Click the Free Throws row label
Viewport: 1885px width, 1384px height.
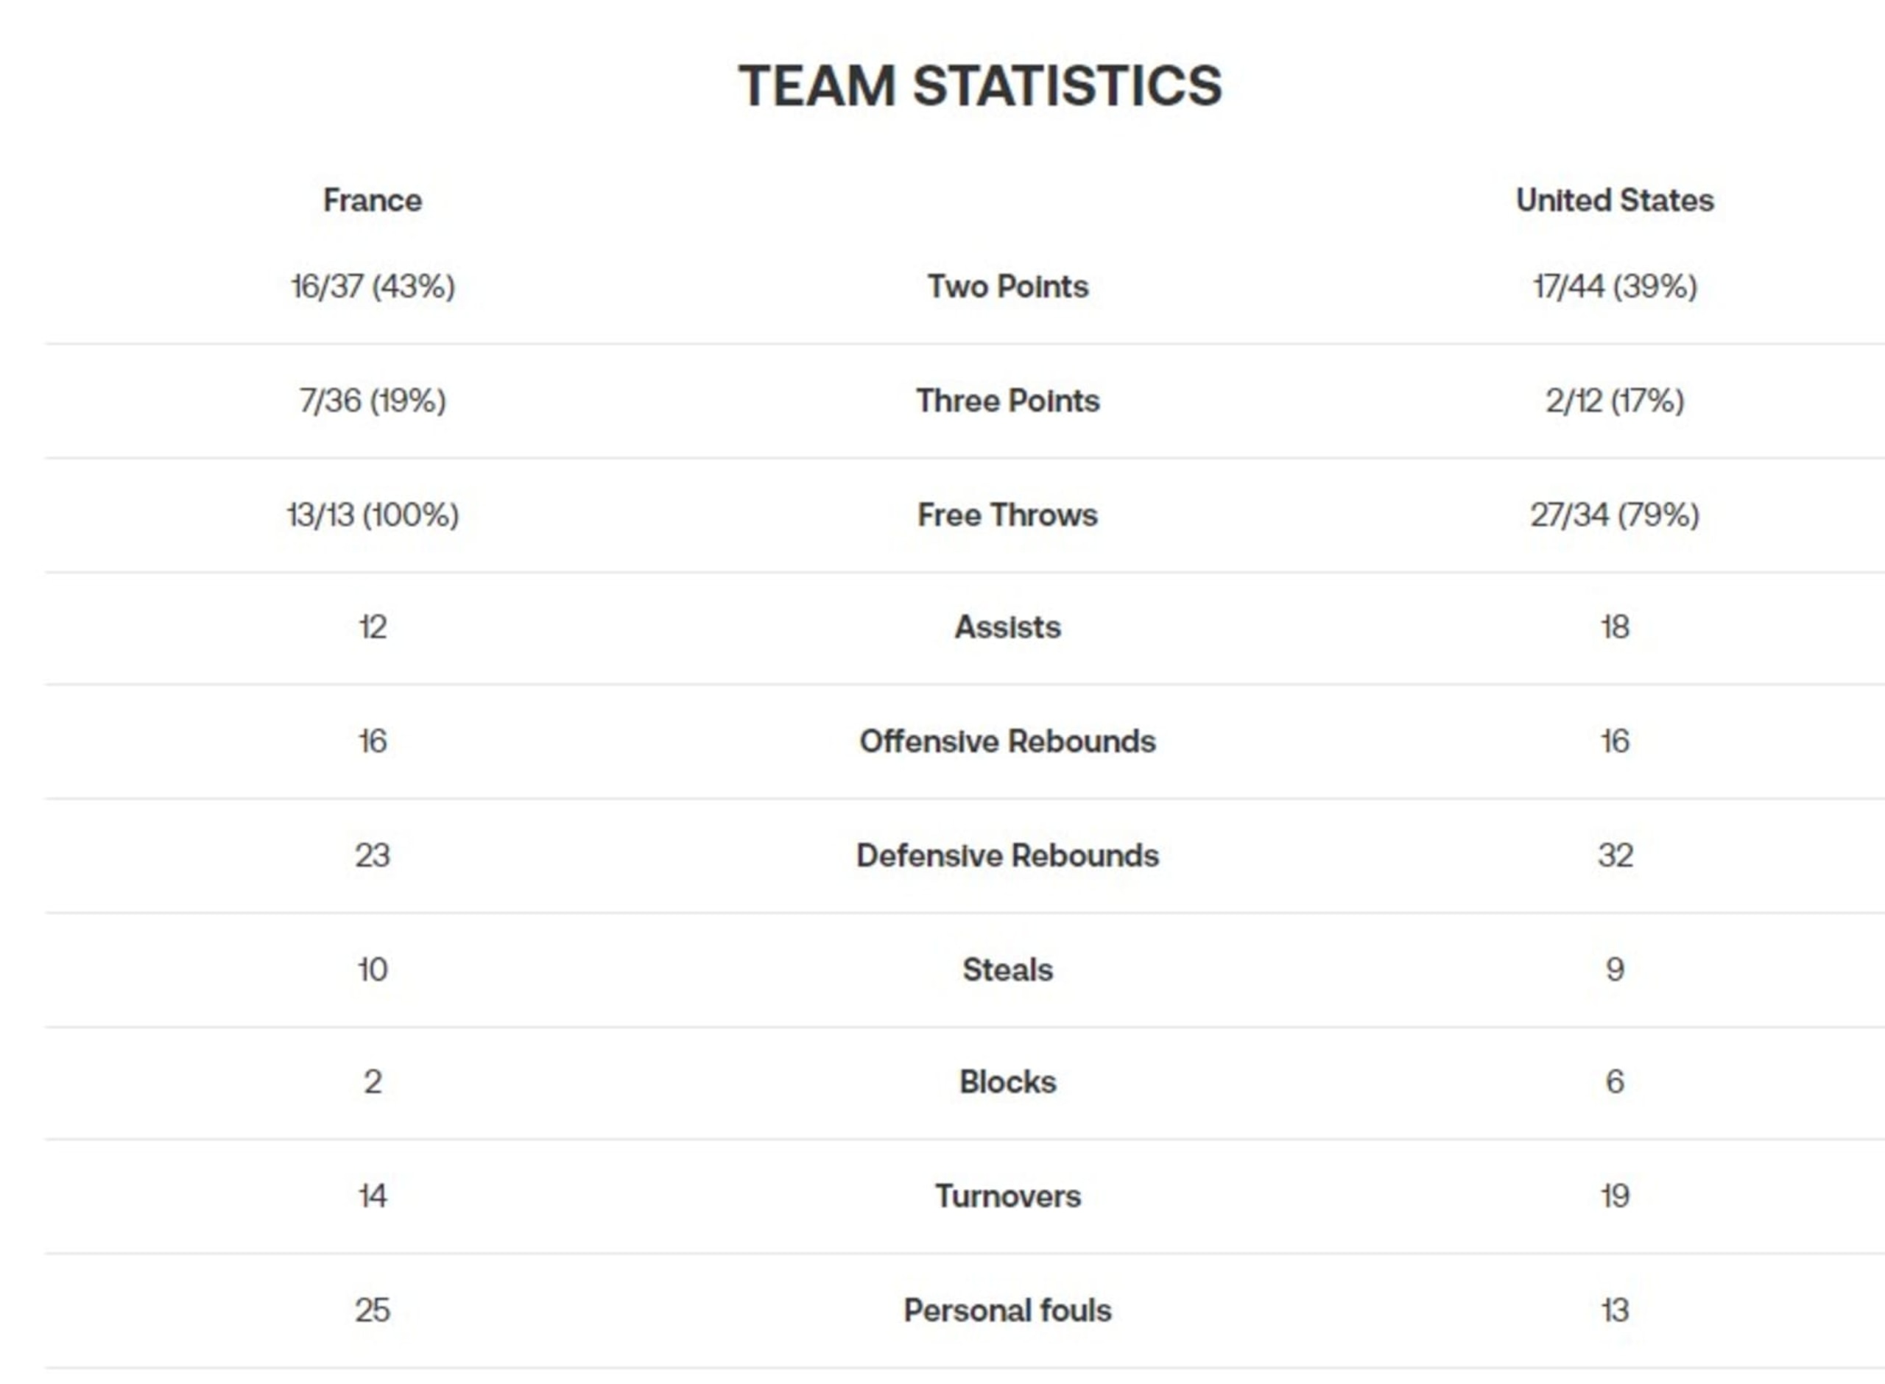click(1007, 515)
